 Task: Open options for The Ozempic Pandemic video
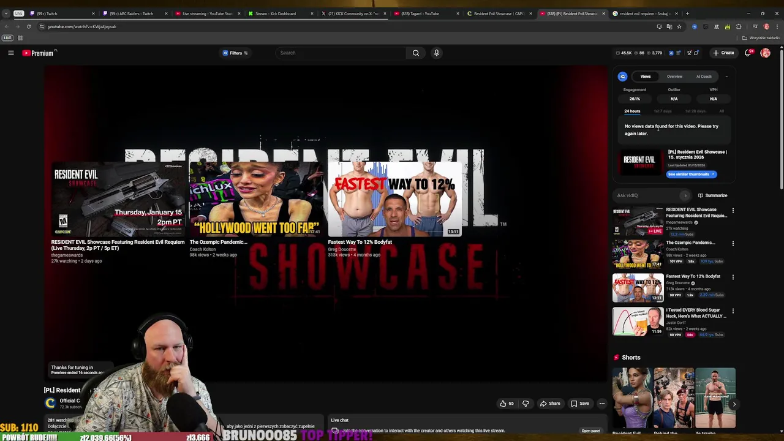[733, 244]
